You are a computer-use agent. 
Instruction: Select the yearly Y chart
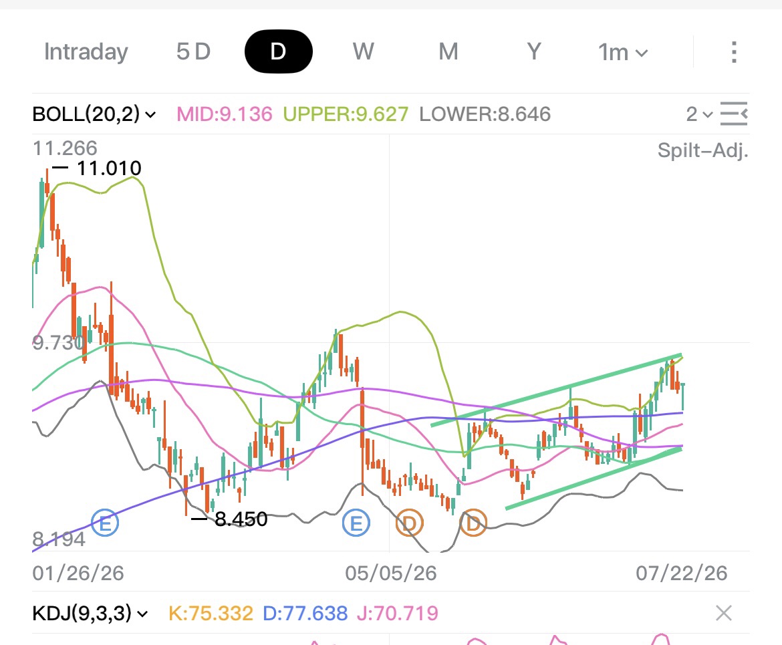534,52
